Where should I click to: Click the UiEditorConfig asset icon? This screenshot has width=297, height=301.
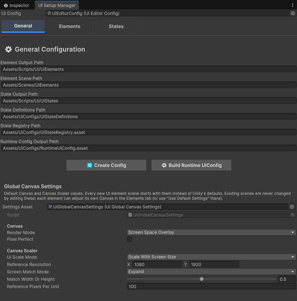[x=49, y=13]
